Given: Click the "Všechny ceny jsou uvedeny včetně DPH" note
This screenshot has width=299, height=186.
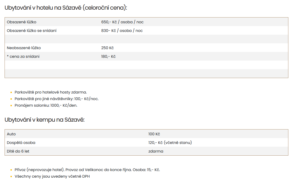Looking at the screenshot, I should [52, 176].
